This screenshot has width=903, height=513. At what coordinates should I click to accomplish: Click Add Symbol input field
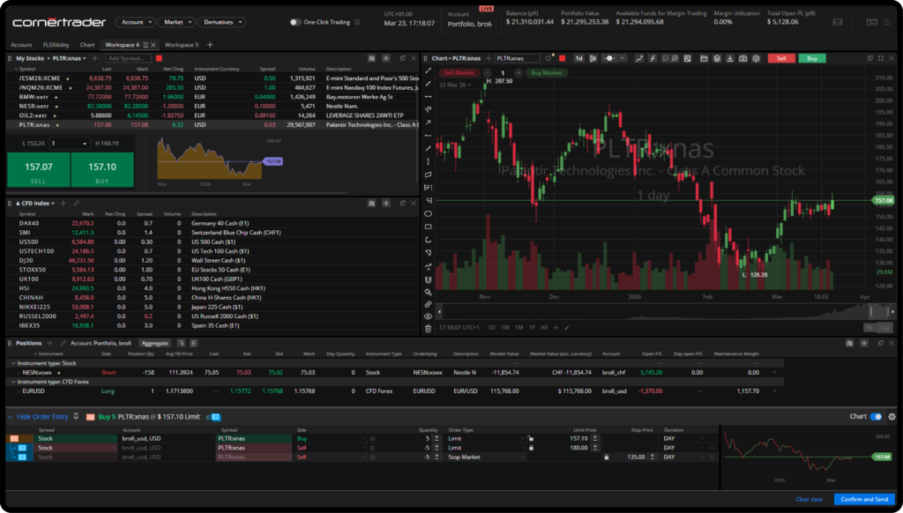(129, 58)
